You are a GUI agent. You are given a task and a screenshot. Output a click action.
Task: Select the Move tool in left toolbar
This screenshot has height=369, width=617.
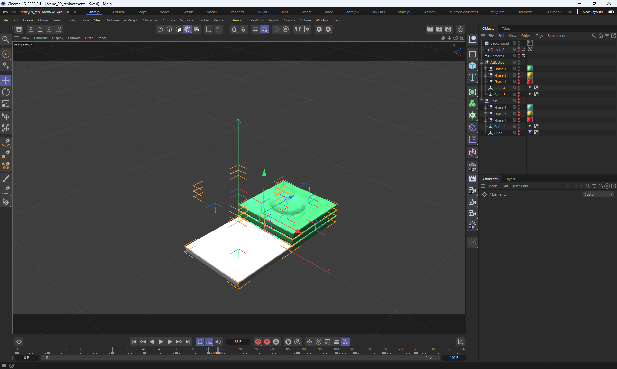(x=6, y=80)
